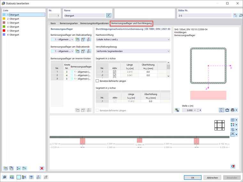Open the Bemessungskonfigurationen tab
This screenshot has height=182, width=243.
[94, 23]
